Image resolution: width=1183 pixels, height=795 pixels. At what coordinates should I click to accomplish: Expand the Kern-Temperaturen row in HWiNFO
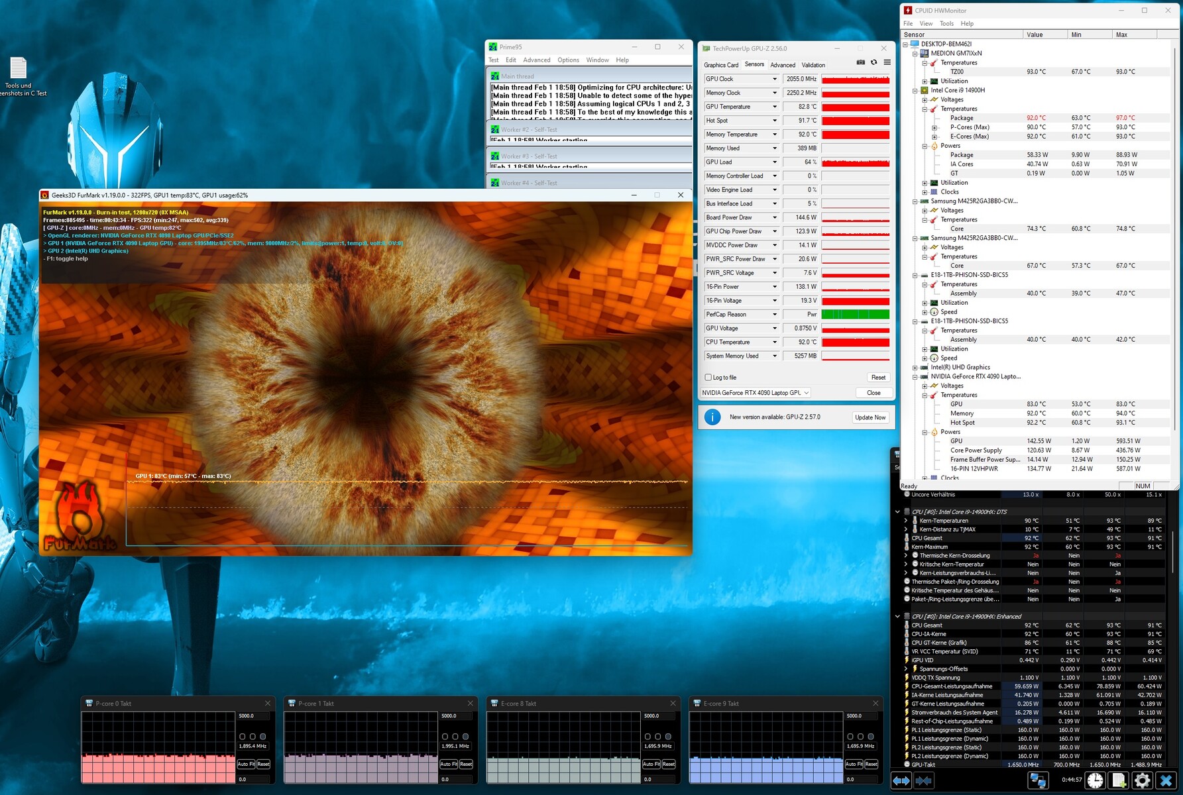906,521
